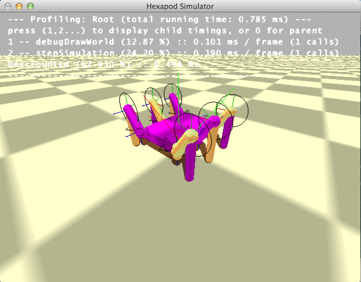361x282 pixels.
Task: Click the "press (1,2...) to display child timings" line
Action: (165, 31)
